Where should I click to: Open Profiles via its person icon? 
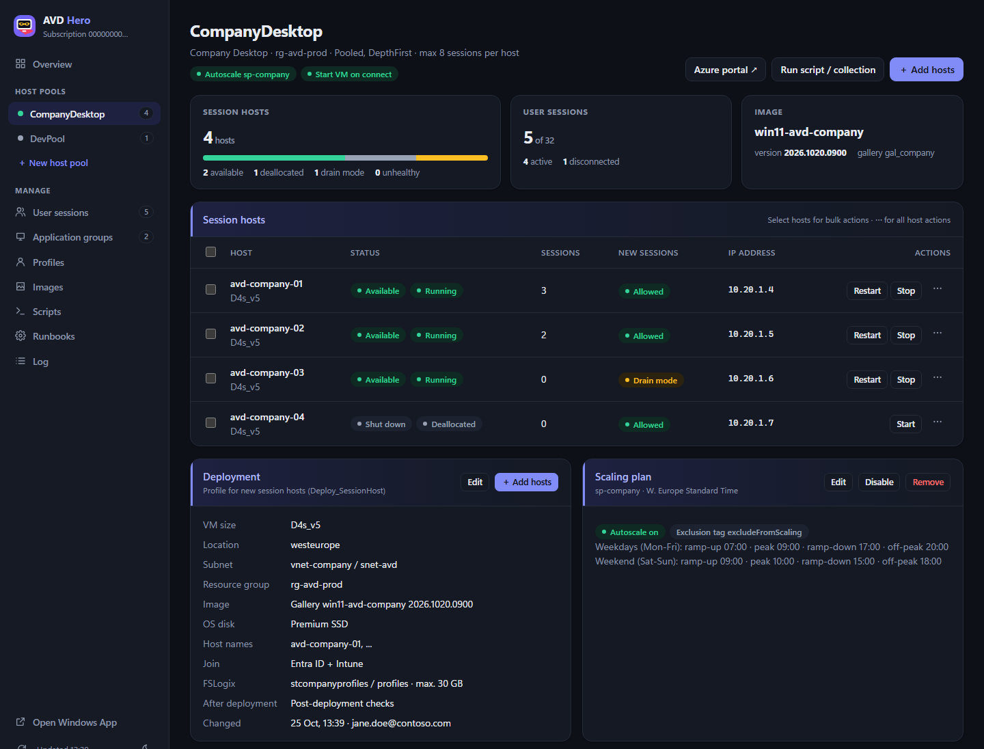(20, 262)
